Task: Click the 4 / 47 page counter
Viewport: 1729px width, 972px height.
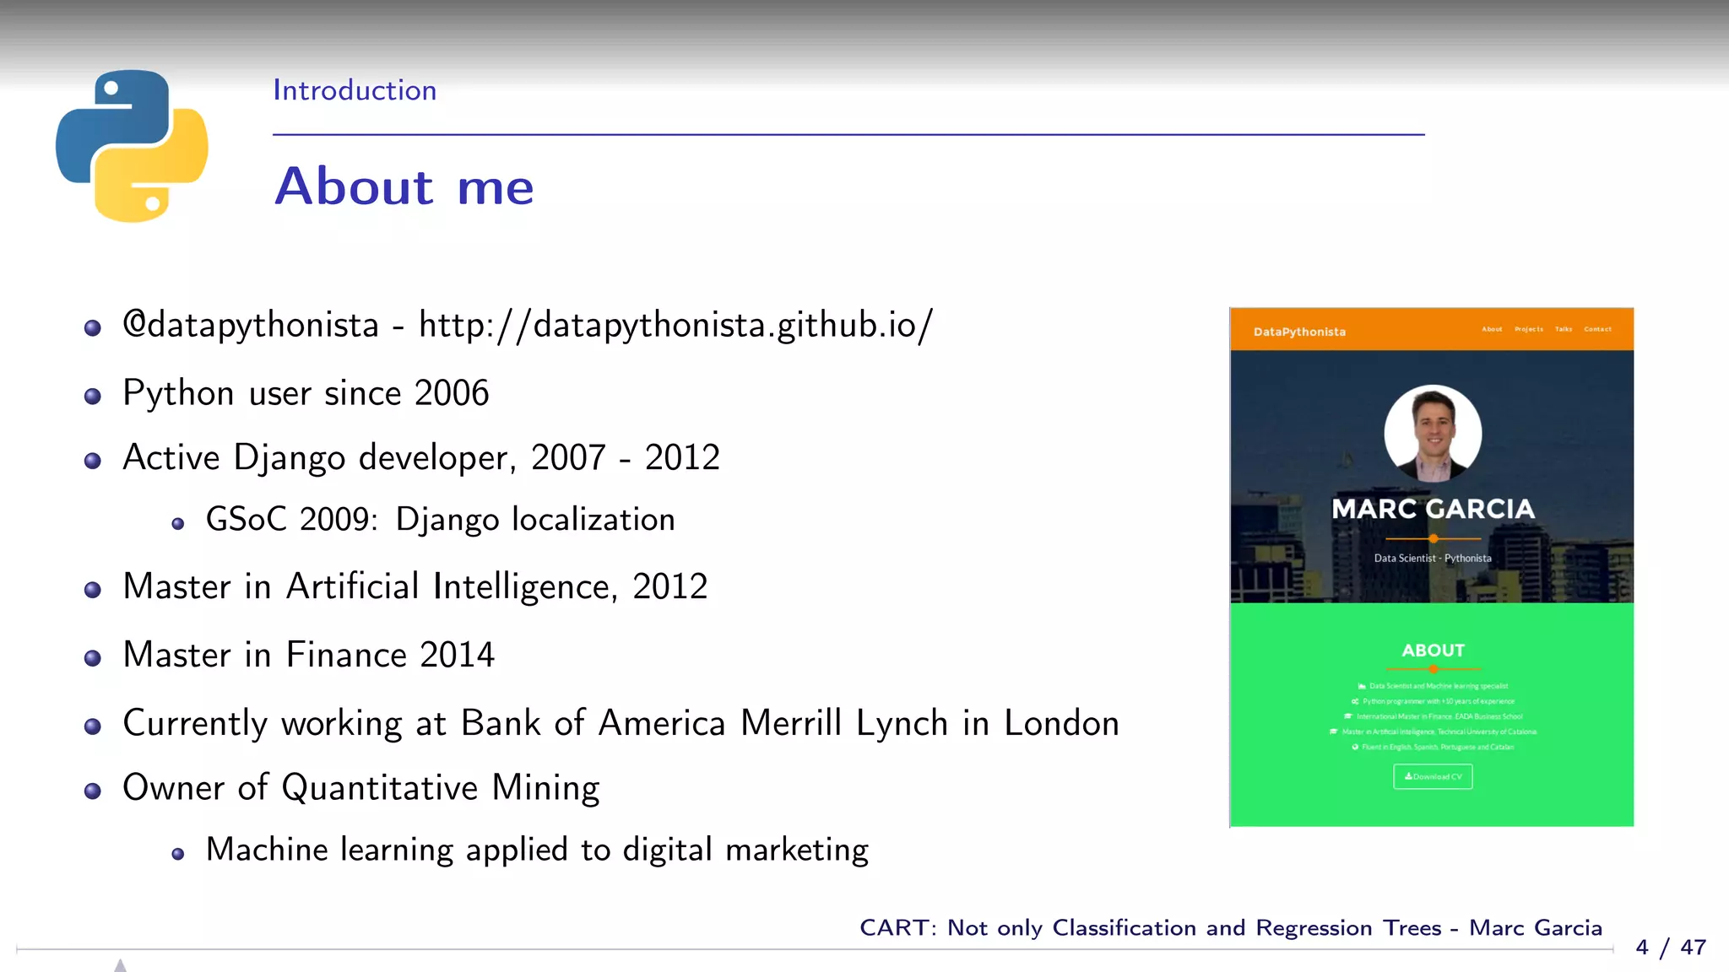Action: (1671, 948)
